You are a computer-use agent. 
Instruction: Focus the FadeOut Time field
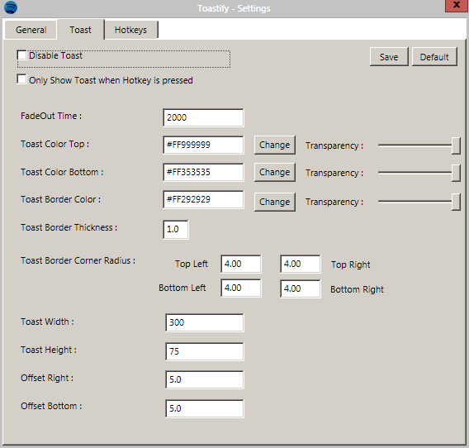pos(203,117)
